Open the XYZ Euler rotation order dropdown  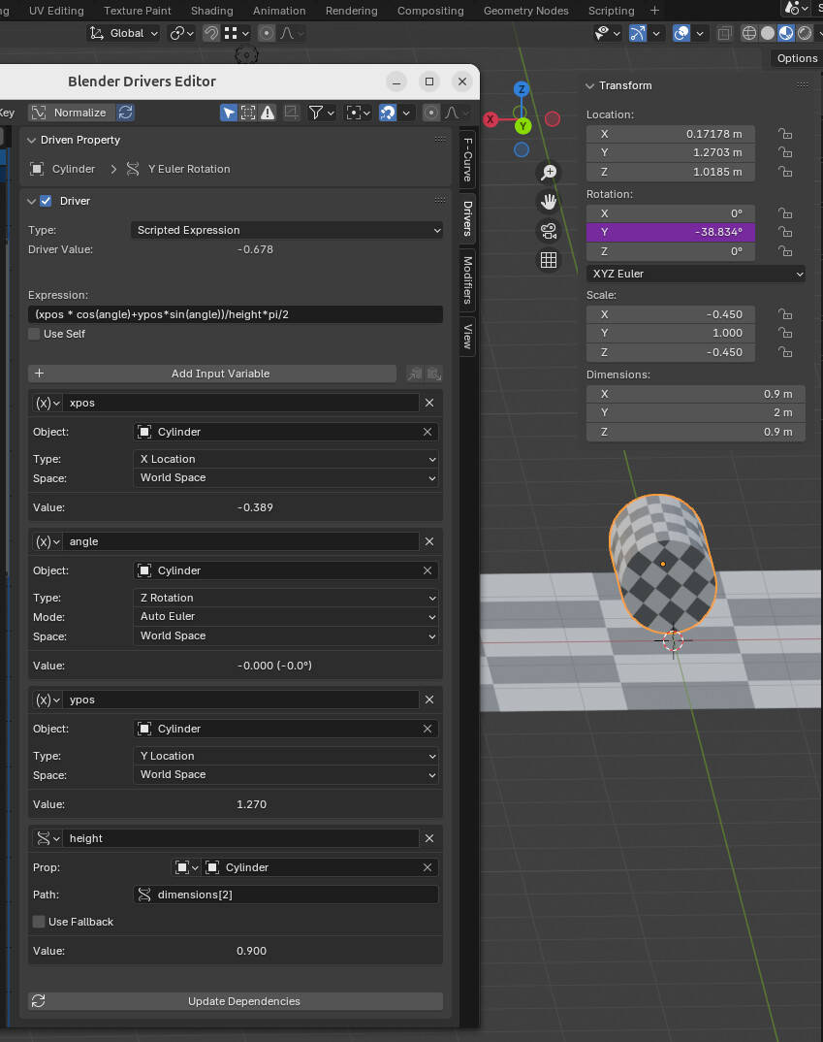(x=695, y=274)
